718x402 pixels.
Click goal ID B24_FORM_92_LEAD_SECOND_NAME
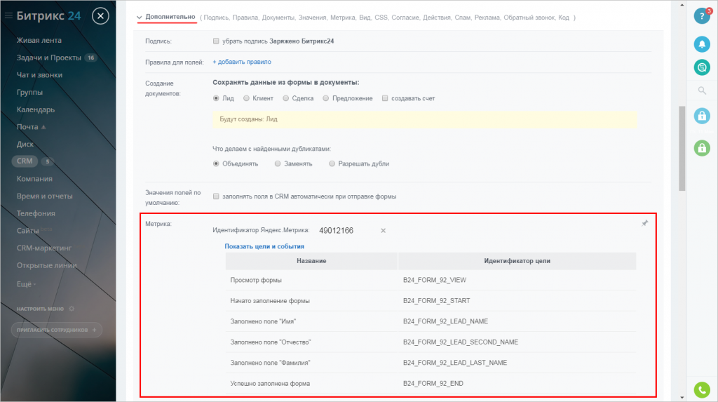click(461, 342)
